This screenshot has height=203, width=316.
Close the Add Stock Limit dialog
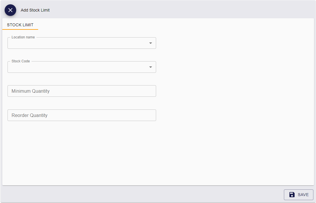click(x=10, y=10)
